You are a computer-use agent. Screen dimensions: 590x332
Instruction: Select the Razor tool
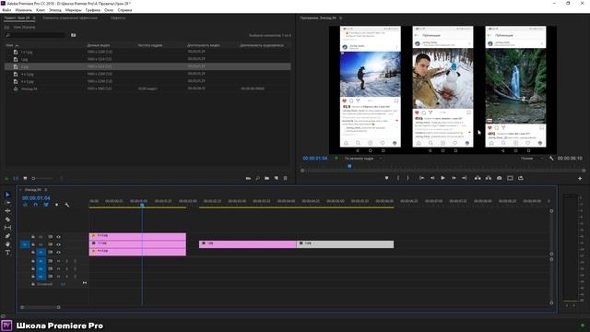[x=7, y=219]
